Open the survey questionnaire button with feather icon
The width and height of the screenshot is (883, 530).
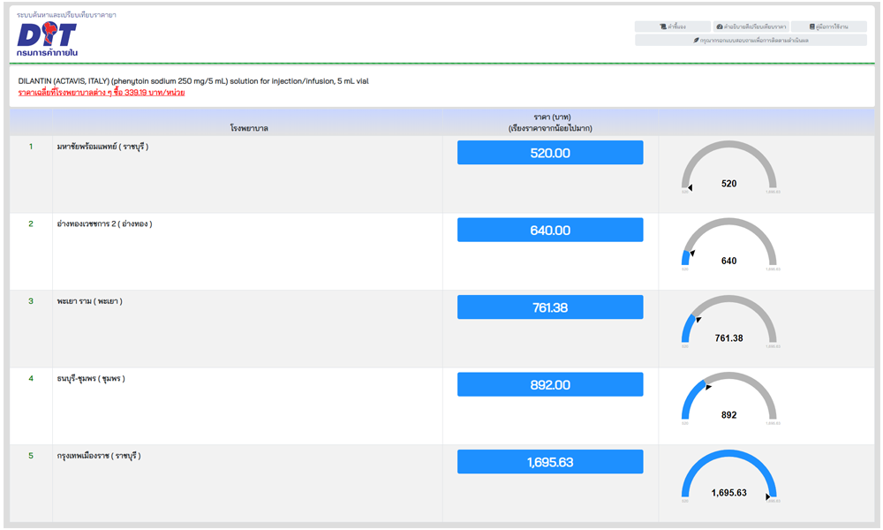751,40
